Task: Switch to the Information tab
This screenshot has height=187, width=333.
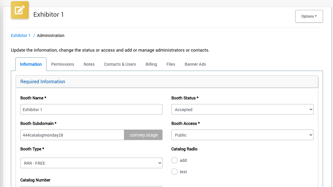Action: [x=31, y=64]
